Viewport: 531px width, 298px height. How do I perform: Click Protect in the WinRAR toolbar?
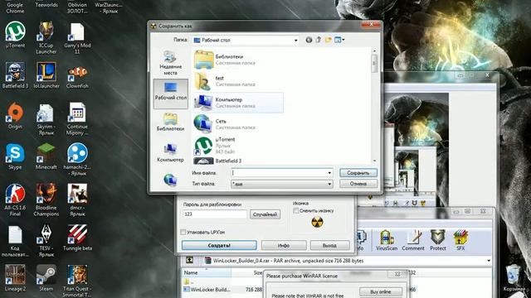437,240
